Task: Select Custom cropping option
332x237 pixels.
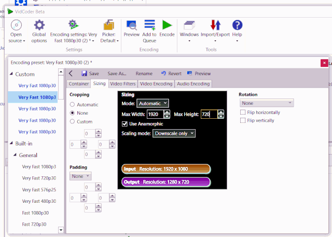Action: click(72, 121)
